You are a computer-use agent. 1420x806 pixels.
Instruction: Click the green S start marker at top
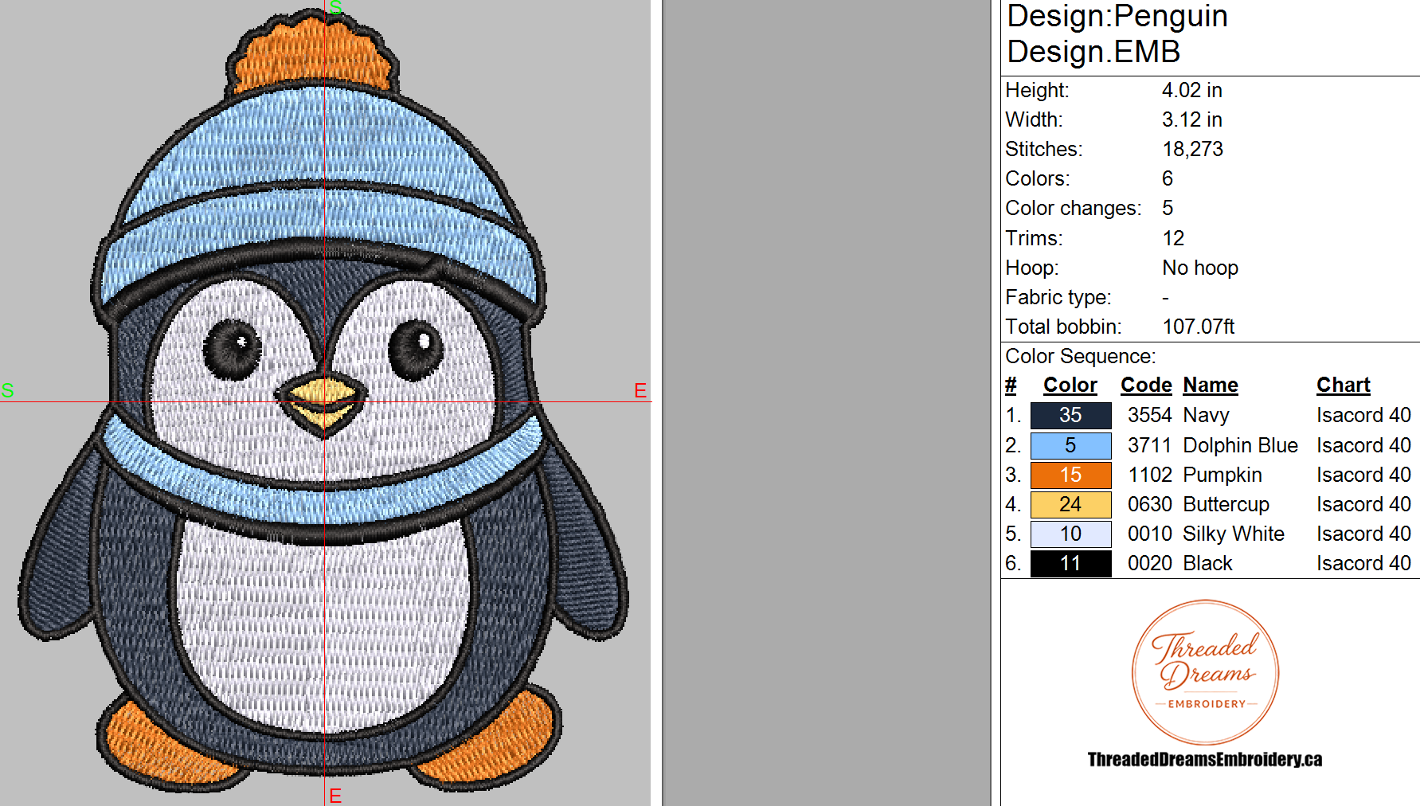click(336, 7)
